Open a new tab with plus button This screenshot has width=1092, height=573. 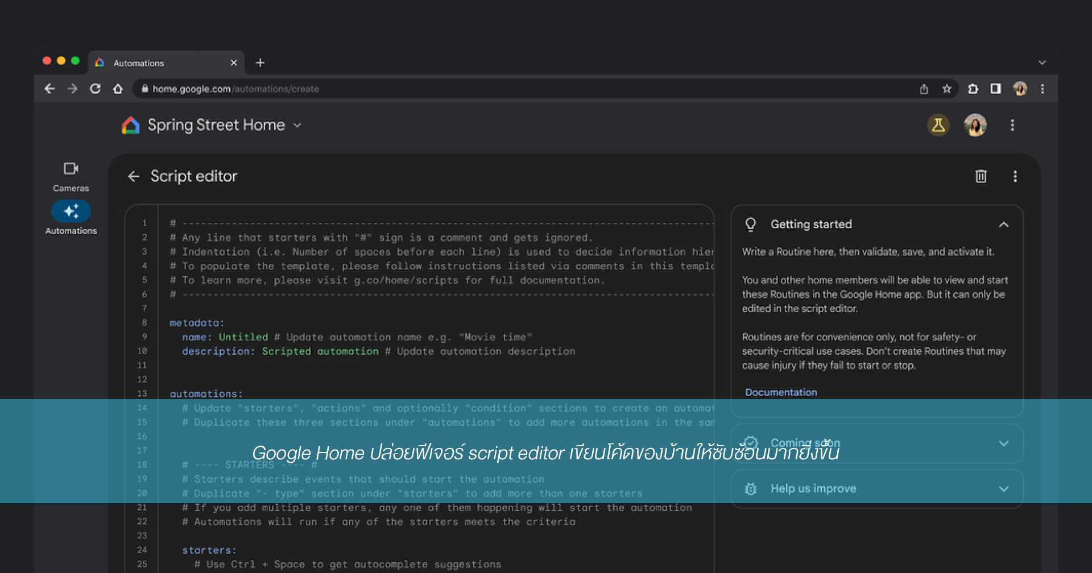click(x=260, y=63)
